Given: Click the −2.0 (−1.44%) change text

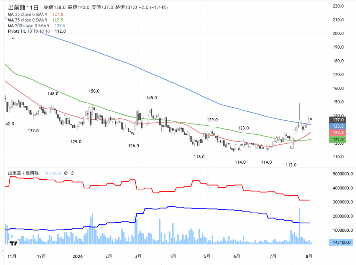Looking at the screenshot, I should [153, 8].
